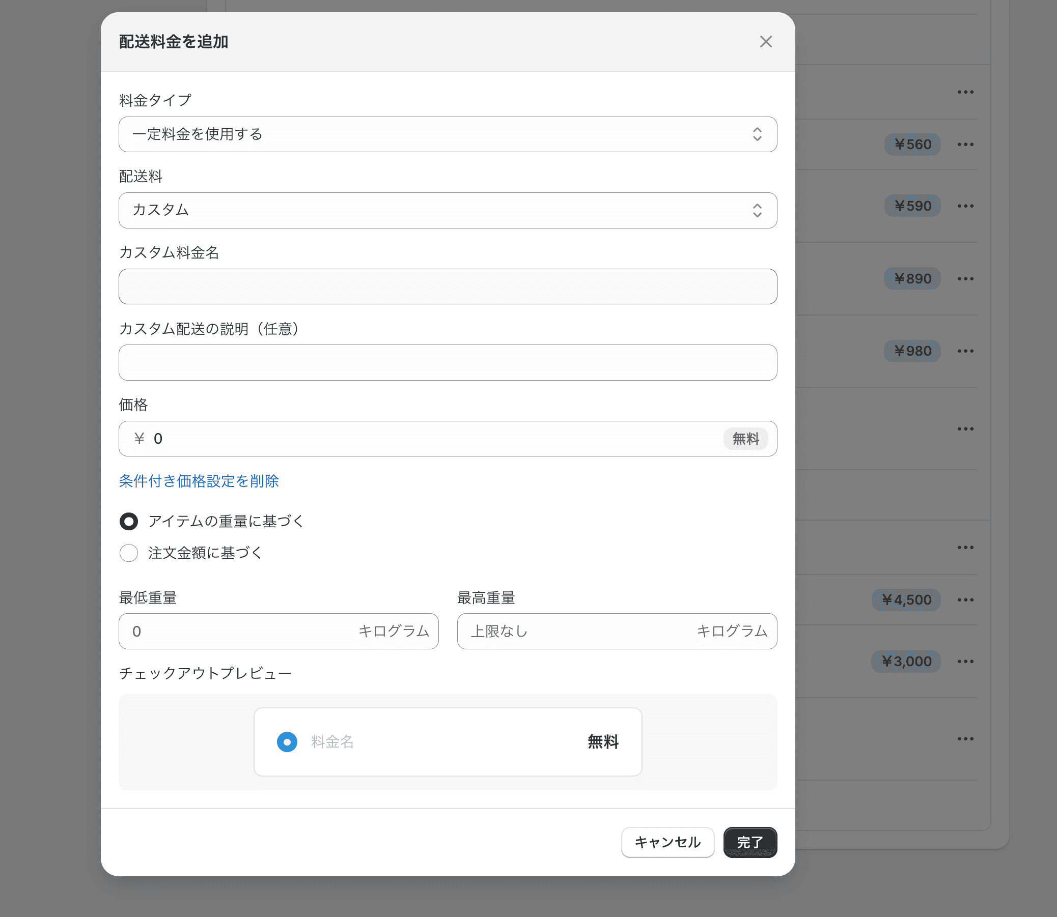Click the 完了 button
Viewport: 1057px width, 917px height.
click(x=749, y=842)
